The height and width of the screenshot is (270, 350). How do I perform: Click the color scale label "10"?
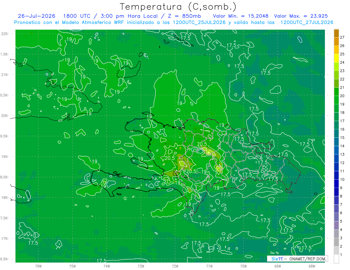[342, 180]
